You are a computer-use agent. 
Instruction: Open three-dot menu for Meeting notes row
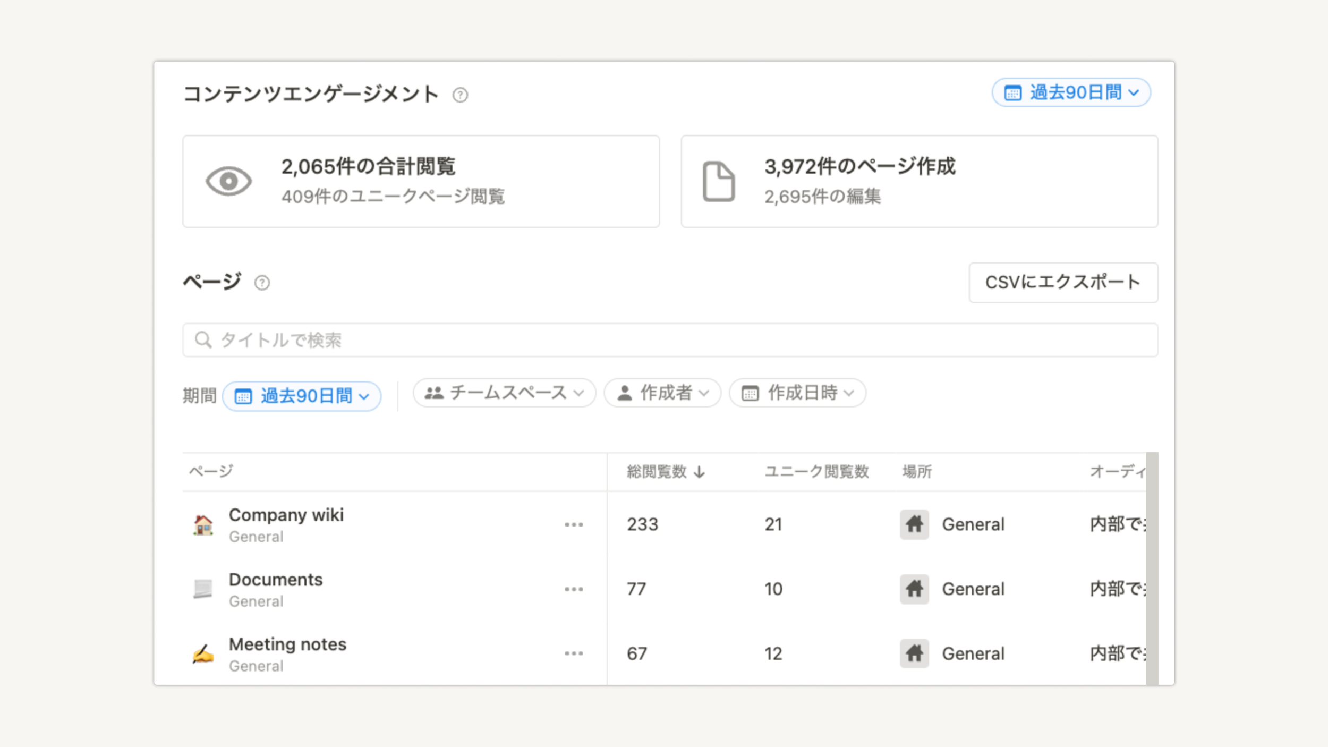tap(574, 653)
